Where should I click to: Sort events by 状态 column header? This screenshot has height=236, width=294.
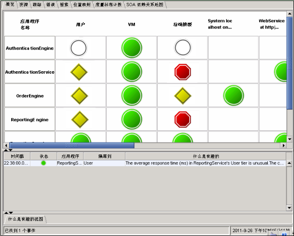tap(44, 156)
